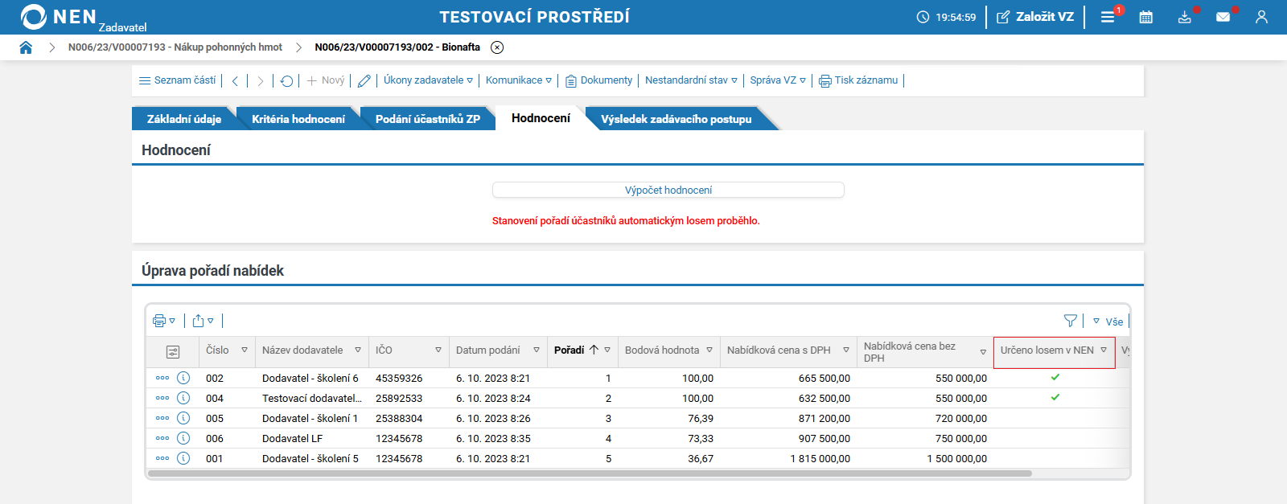Screen dimensions: 1287x504
Task: Click the pencil edit icon
Action: 364,80
